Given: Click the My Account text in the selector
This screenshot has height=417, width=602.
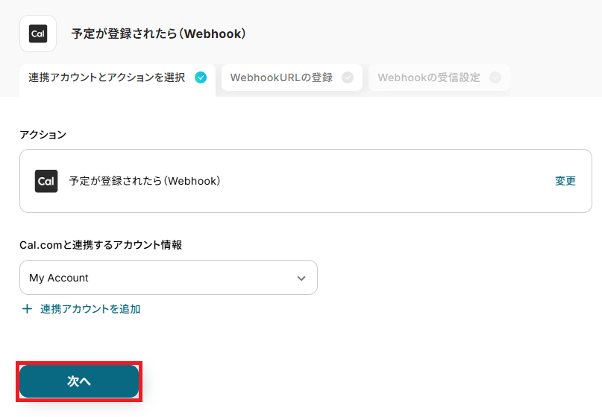Looking at the screenshot, I should (59, 278).
